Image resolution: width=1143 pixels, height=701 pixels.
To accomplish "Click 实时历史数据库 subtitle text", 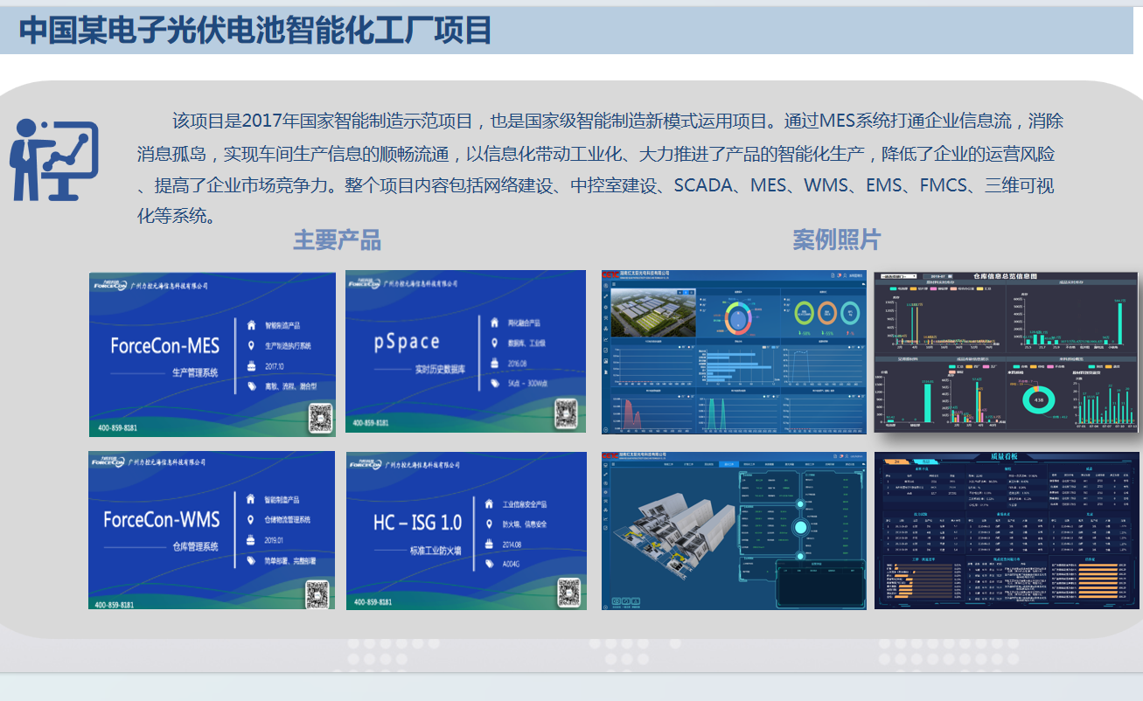I will click(x=442, y=369).
